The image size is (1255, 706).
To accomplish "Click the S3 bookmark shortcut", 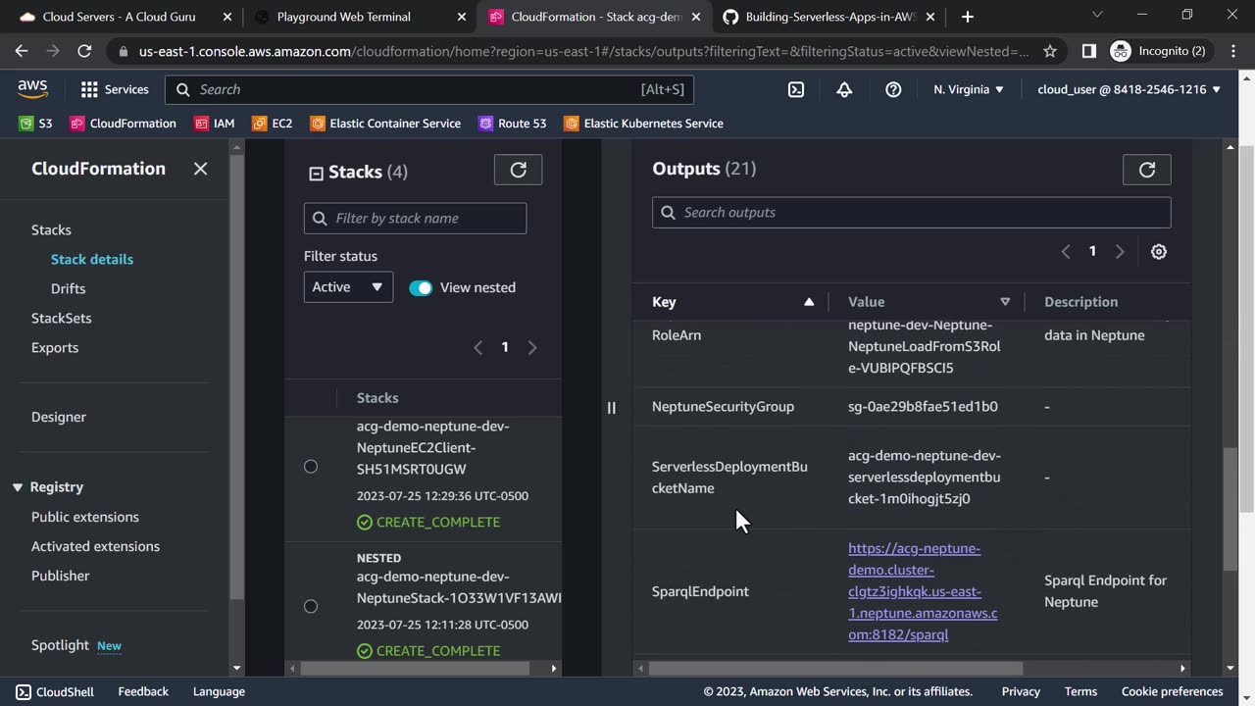I will point(35,124).
